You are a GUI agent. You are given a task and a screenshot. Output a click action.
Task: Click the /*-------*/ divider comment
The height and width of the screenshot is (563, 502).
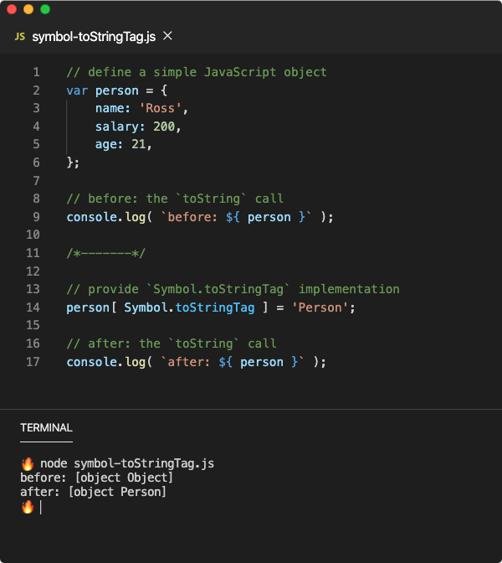[106, 253]
